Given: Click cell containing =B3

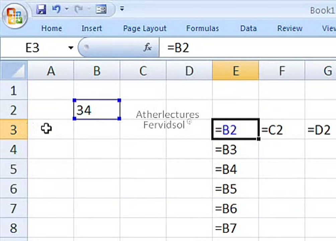Looking at the screenshot, I should click(236, 149).
